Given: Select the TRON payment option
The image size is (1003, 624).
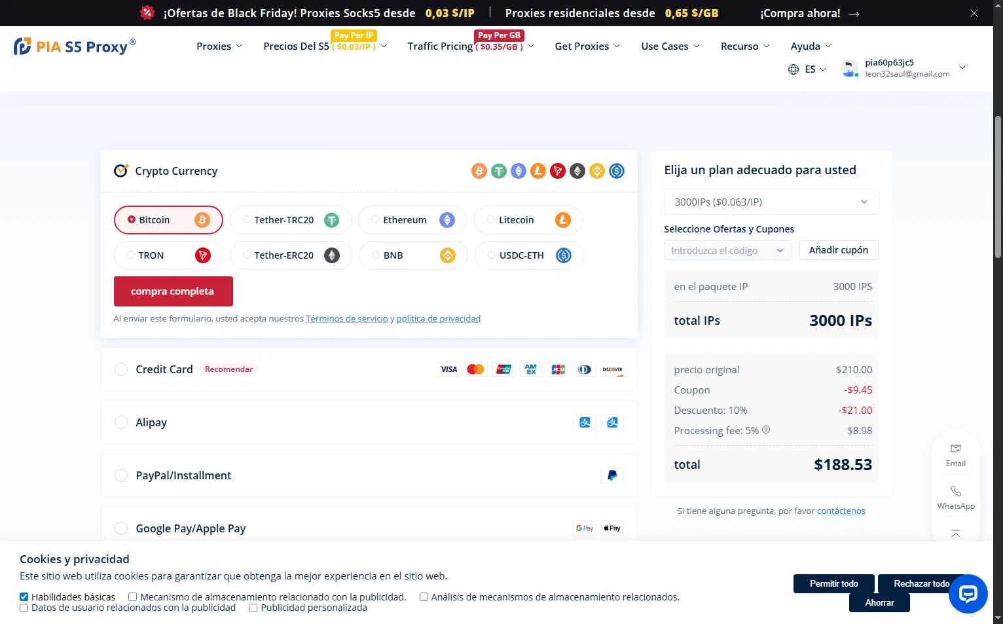Looking at the screenshot, I should 168,255.
